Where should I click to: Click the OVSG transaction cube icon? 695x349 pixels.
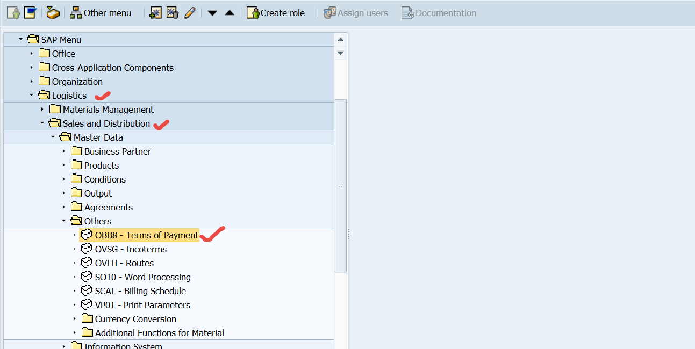[x=86, y=249]
